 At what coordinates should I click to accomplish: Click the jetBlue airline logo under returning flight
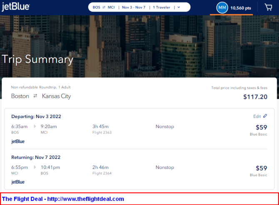tap(18, 182)
